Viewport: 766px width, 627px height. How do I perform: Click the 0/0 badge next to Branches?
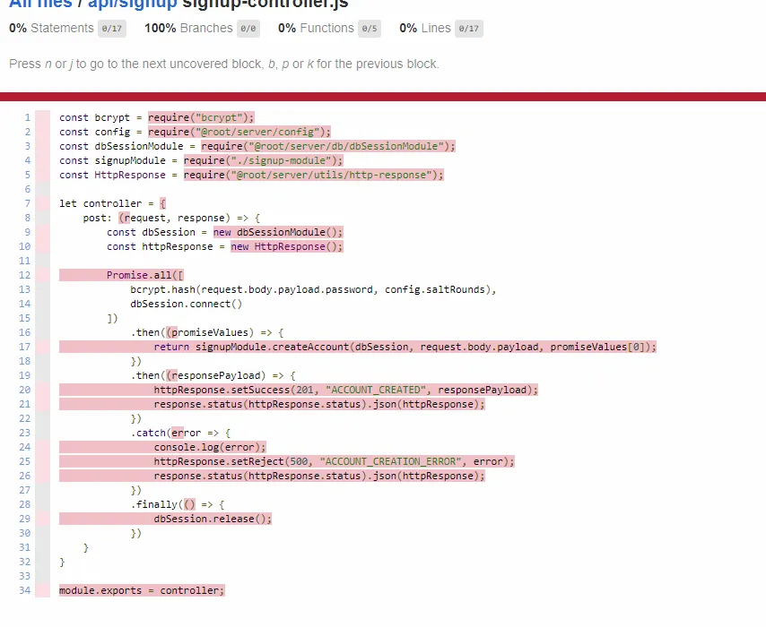[248, 29]
